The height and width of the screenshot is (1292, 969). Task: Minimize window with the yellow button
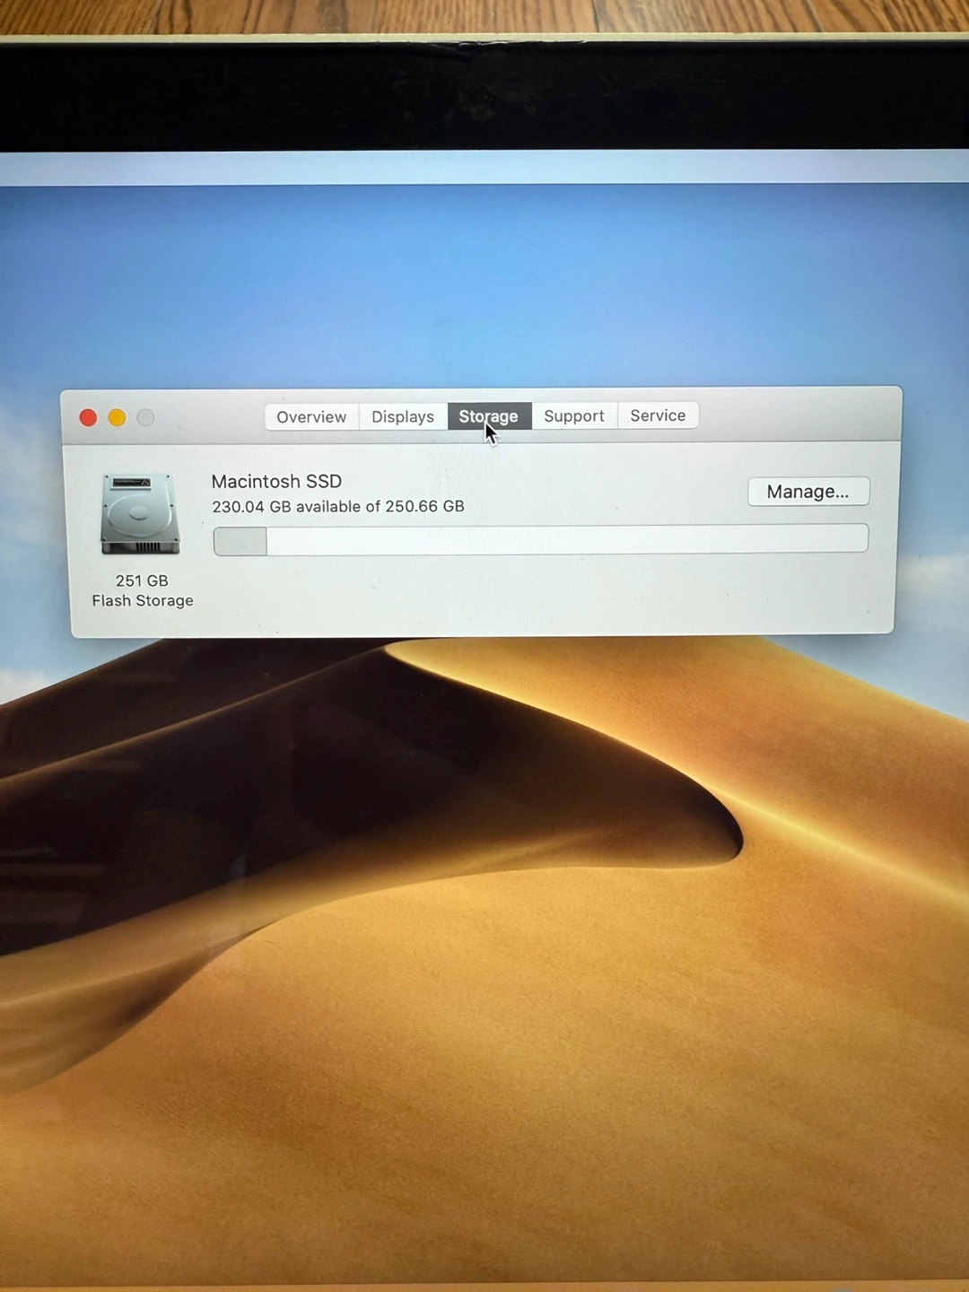coord(117,418)
